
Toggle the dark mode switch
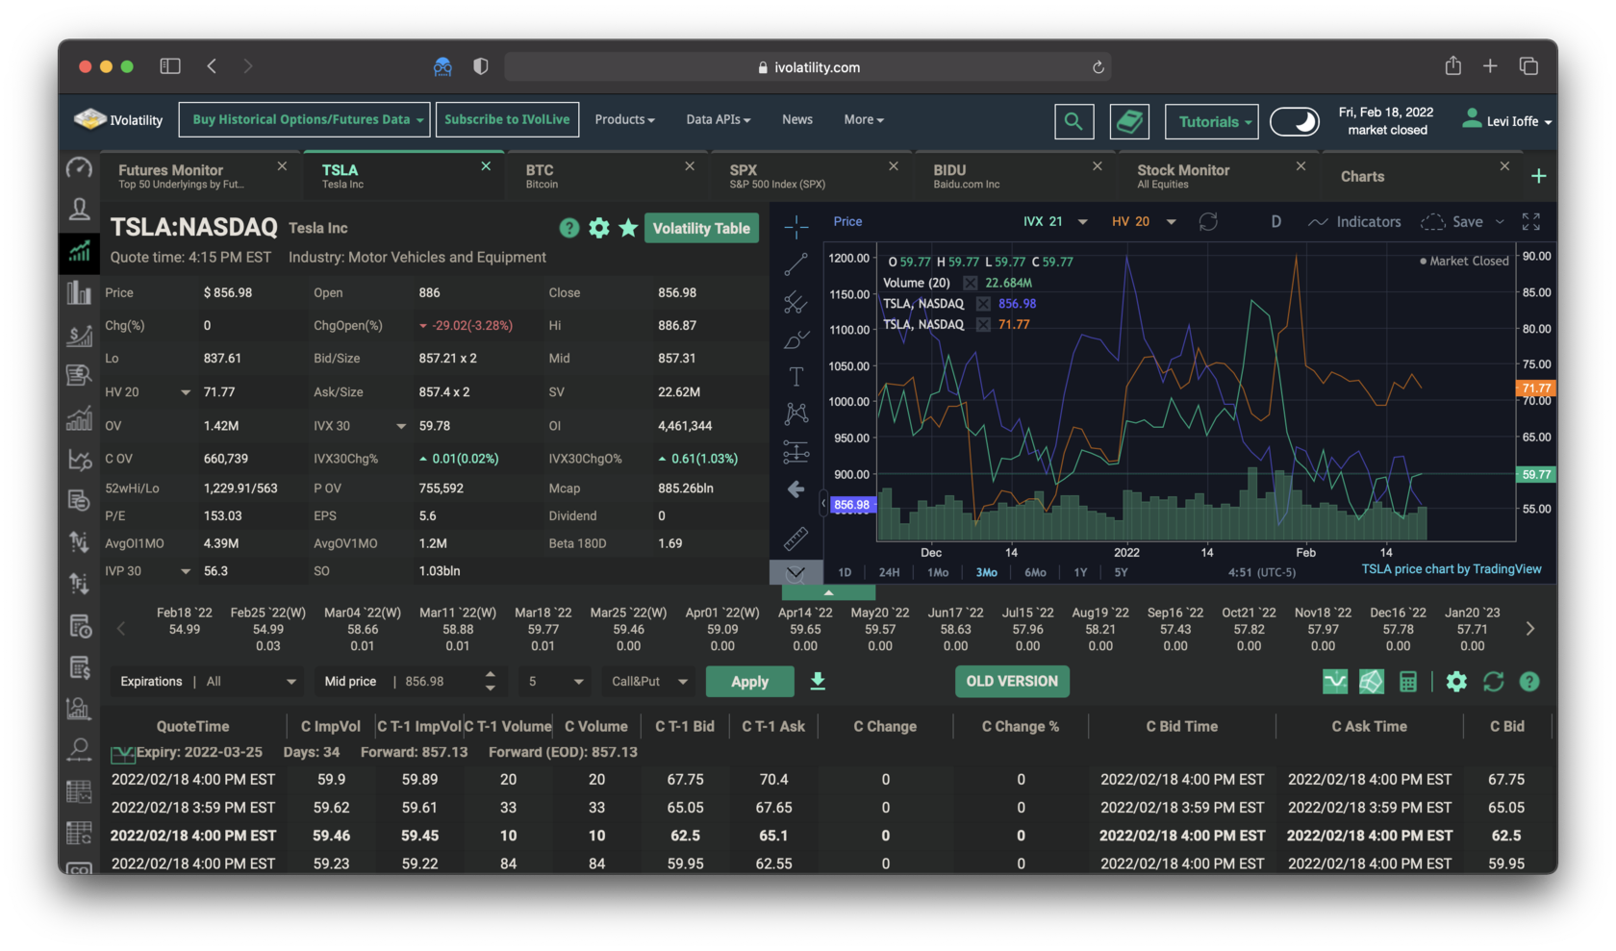coord(1294,122)
